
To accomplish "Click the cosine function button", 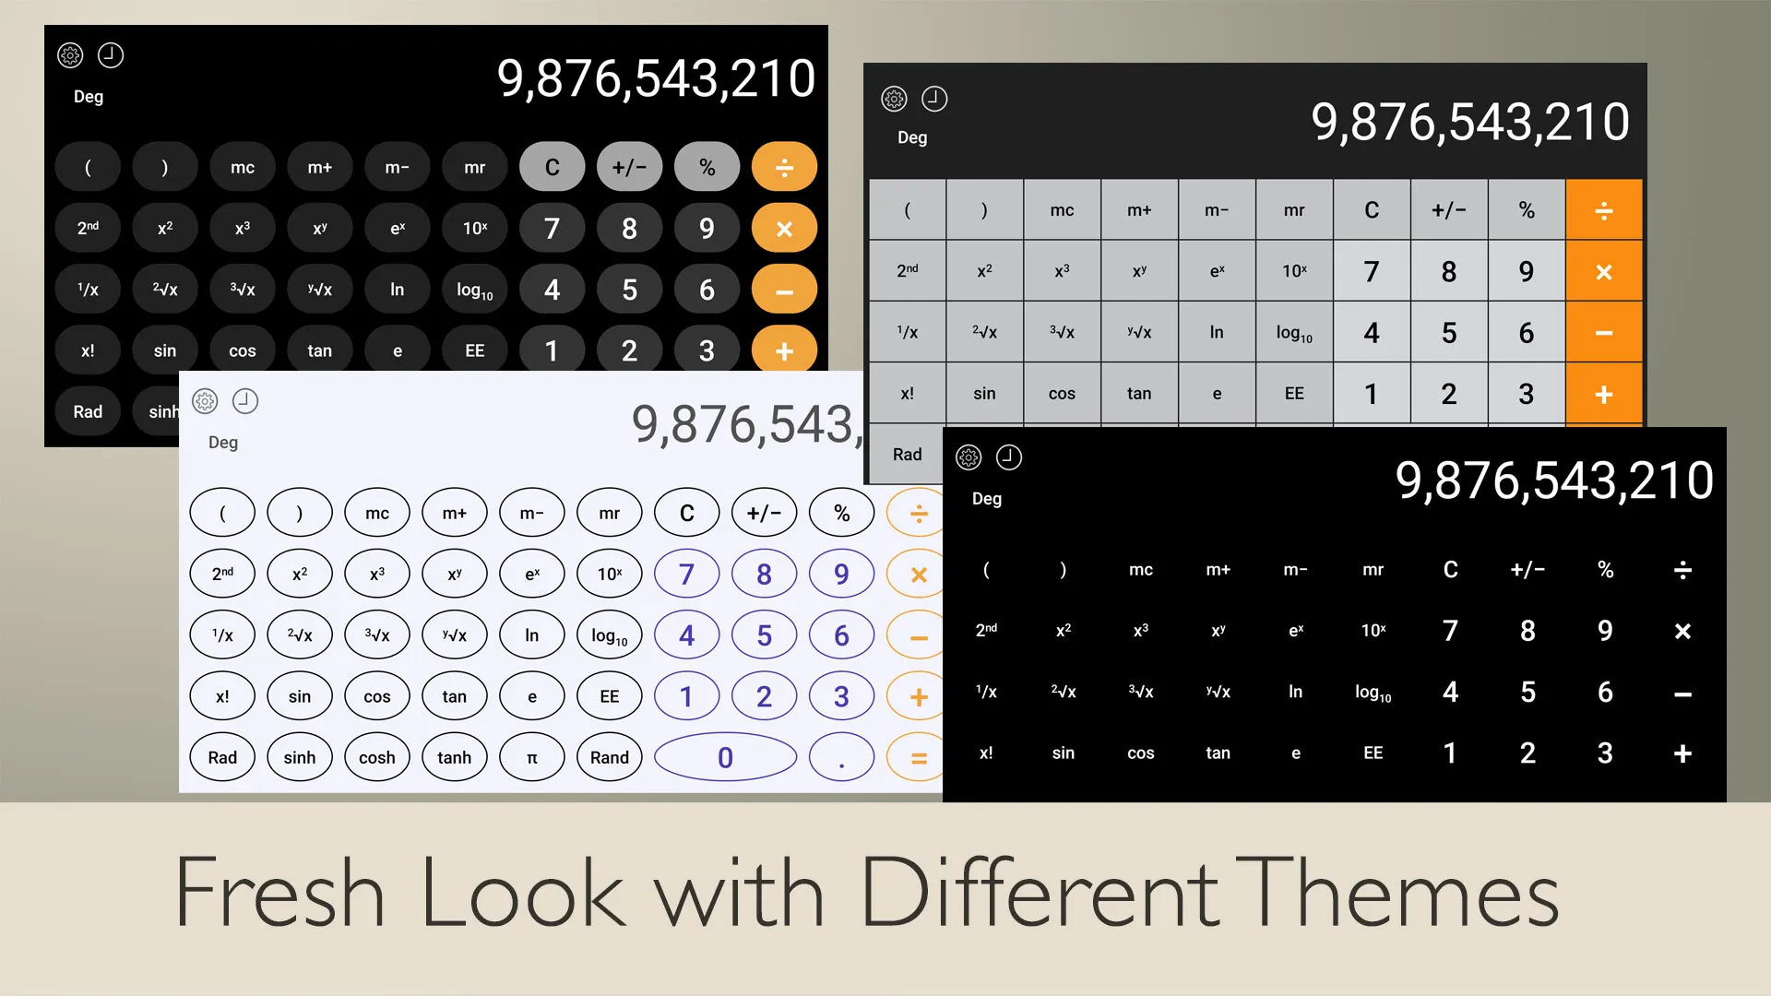I will click(242, 350).
